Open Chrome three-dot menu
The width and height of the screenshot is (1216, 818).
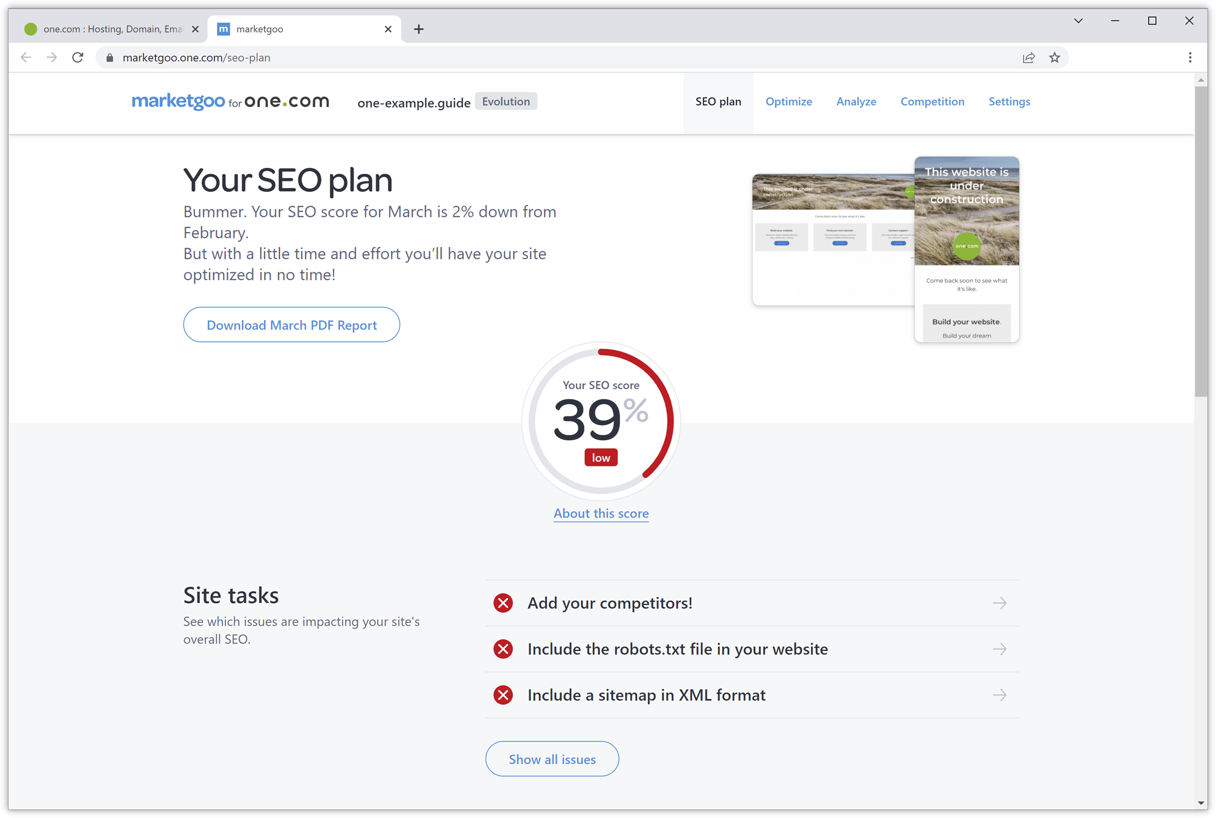1190,58
